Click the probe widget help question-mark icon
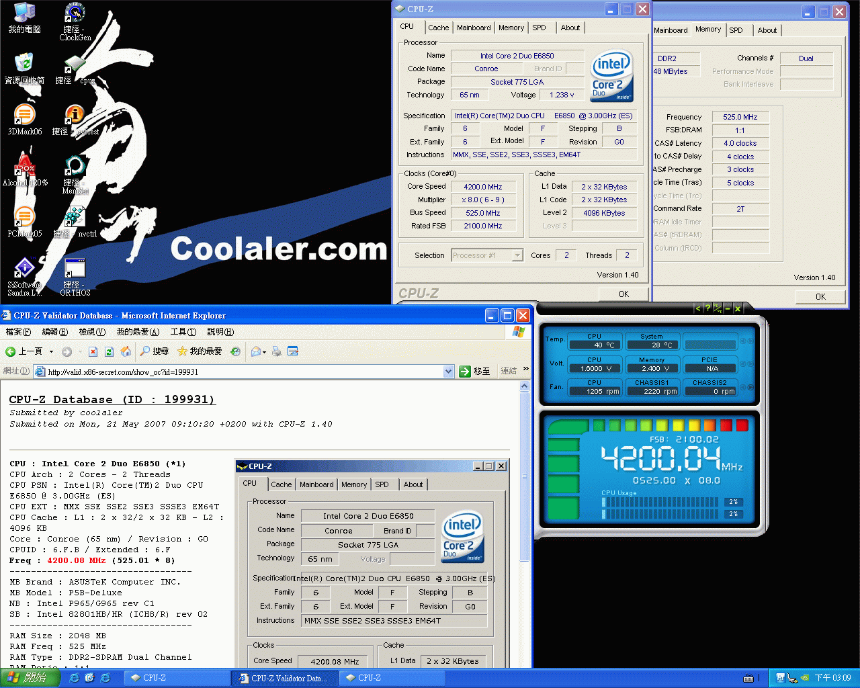The image size is (860, 688). [707, 308]
